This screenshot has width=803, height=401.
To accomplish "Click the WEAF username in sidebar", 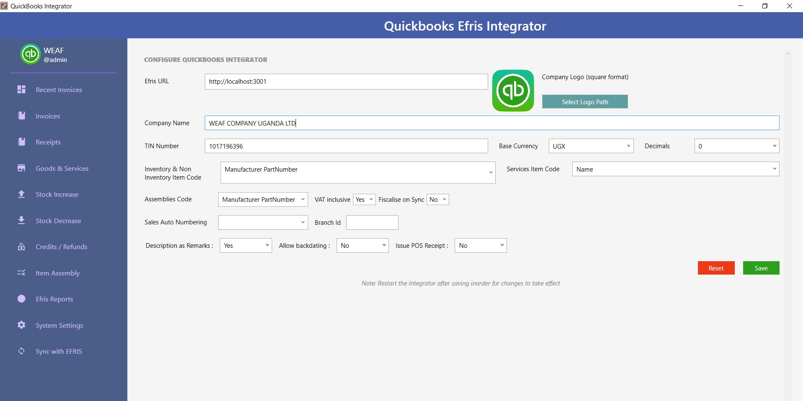I will pos(54,50).
